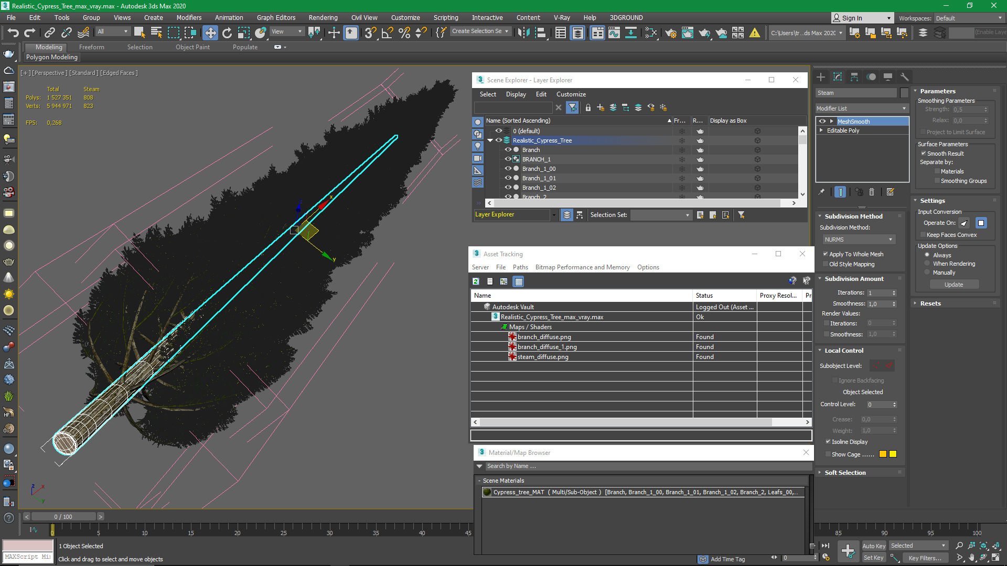This screenshot has height=566, width=1007.
Task: Open Bitmap Performance and Memory menu
Action: tap(582, 267)
